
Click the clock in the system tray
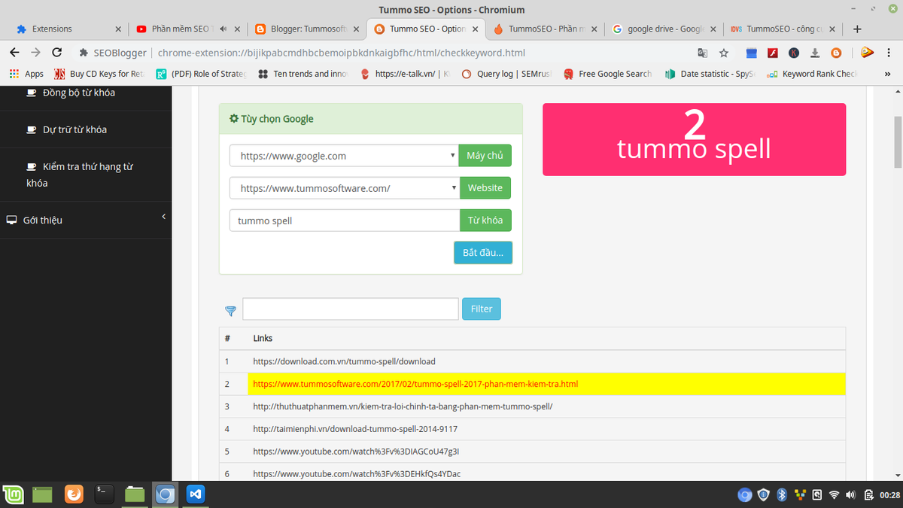(x=890, y=495)
